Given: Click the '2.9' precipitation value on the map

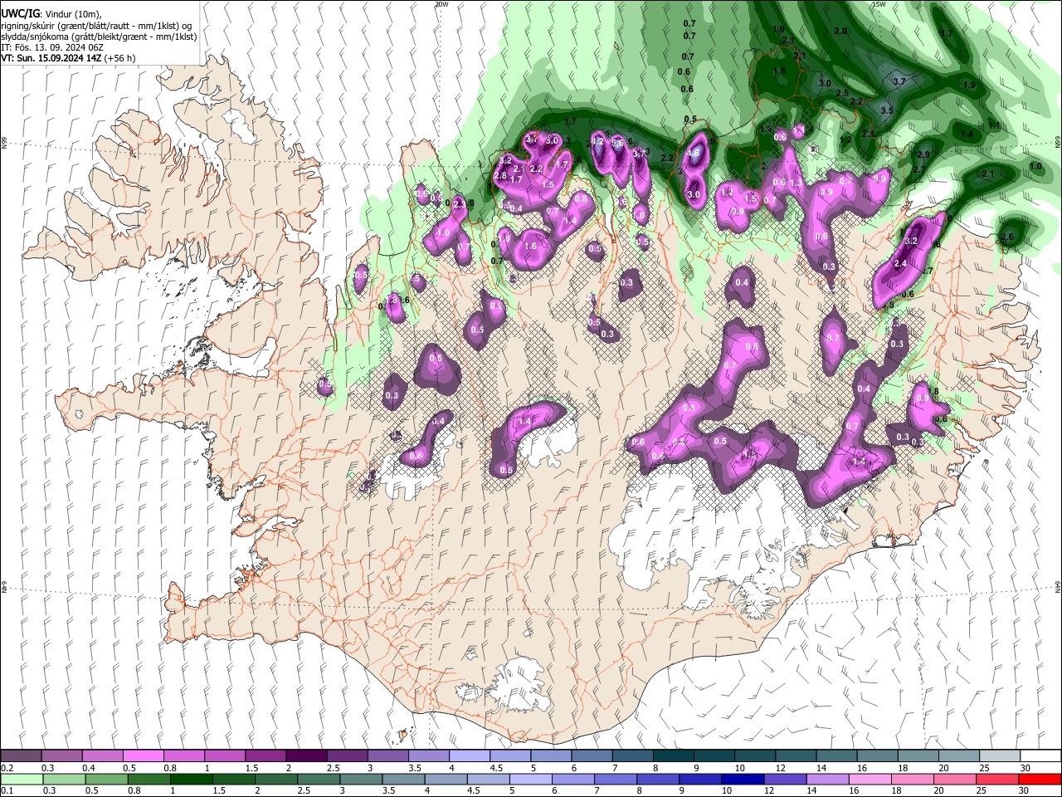Looking at the screenshot, I should [923, 154].
